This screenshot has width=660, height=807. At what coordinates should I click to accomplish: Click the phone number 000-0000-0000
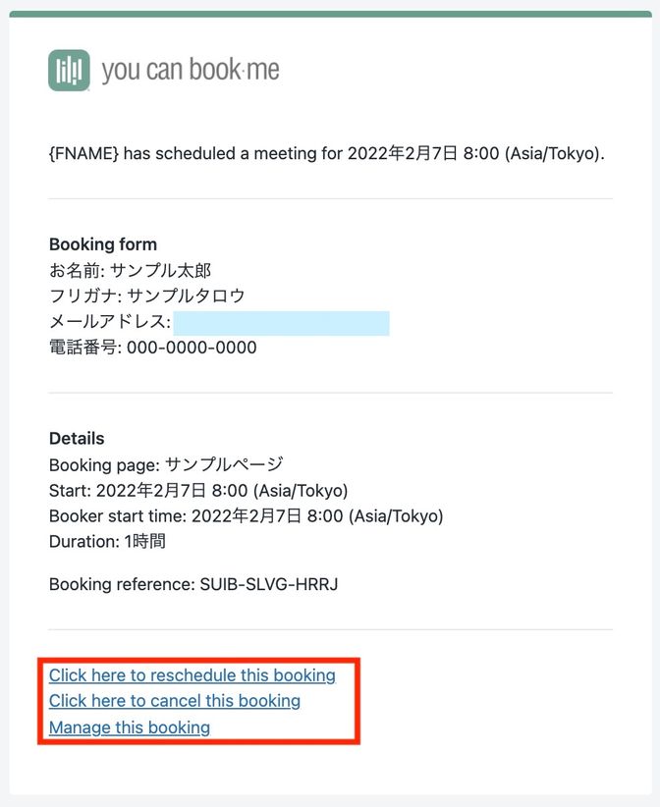point(192,348)
